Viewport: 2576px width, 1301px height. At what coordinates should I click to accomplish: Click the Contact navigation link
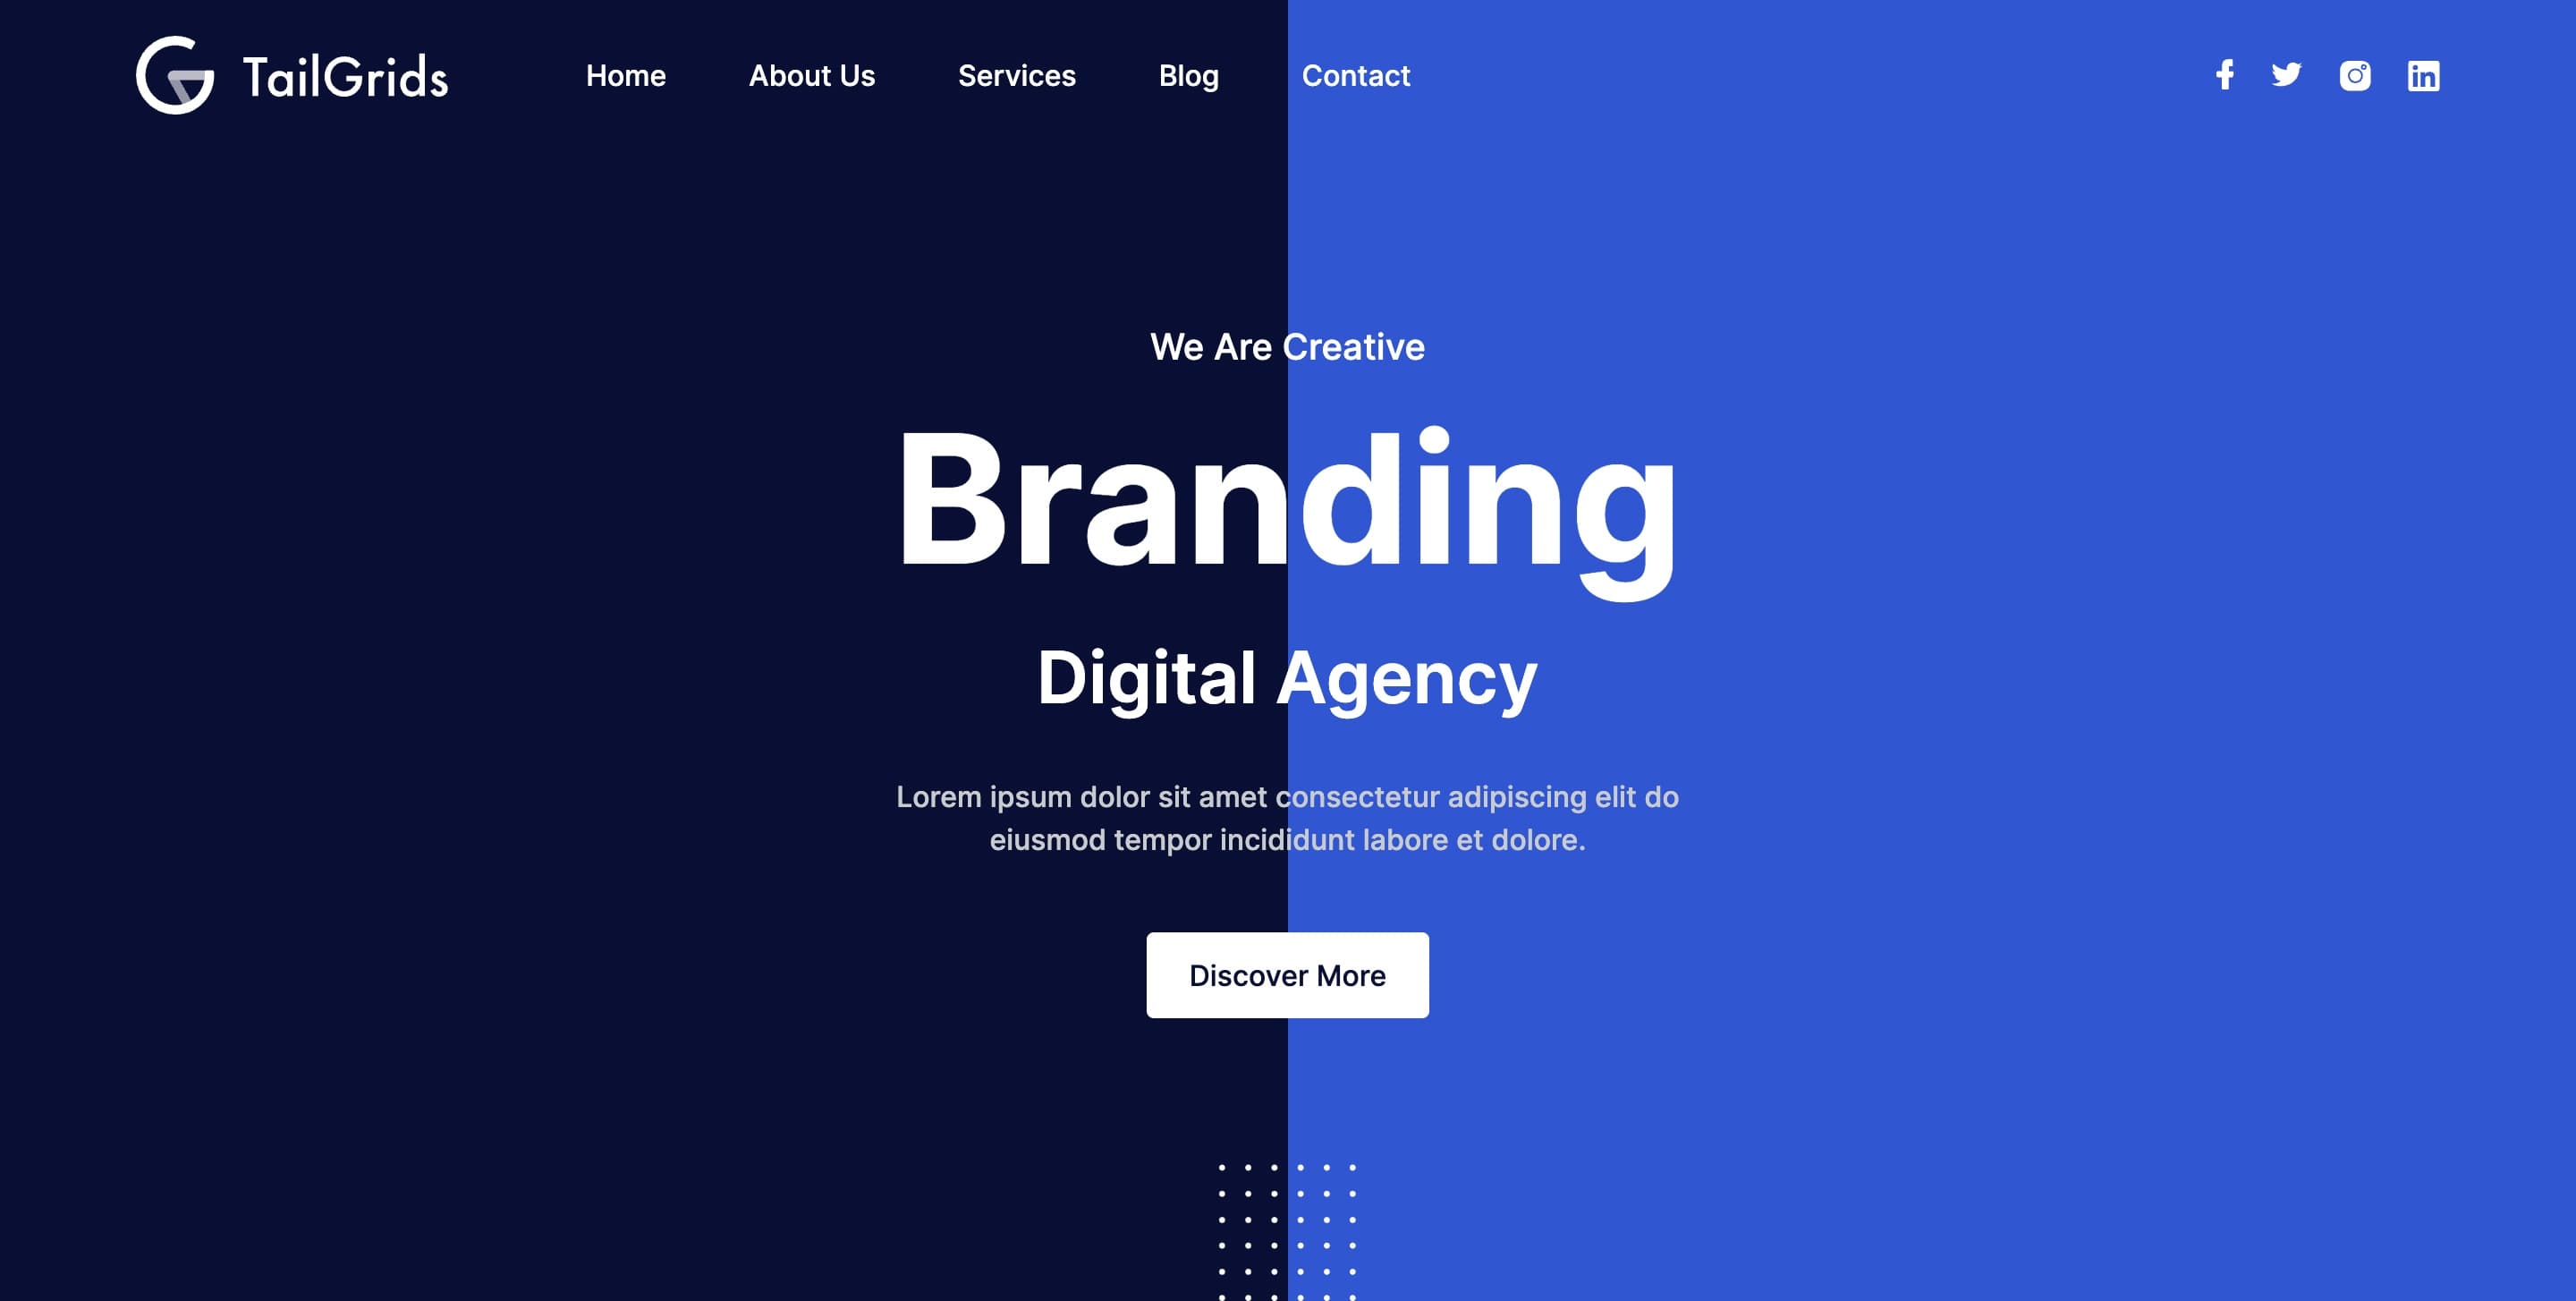1355,74
